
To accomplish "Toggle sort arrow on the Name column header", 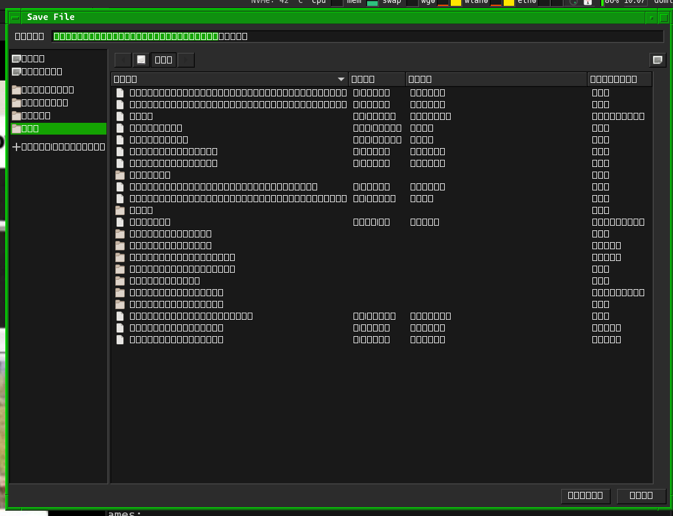I will tap(341, 79).
